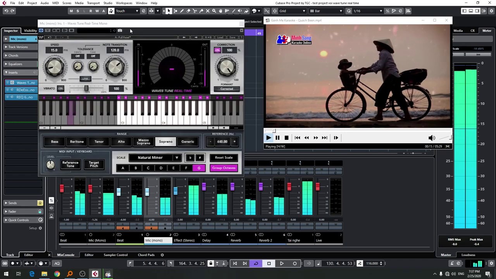This screenshot has height=279, width=496.
Task: Toggle Correction ON button
Action: coord(217,50)
